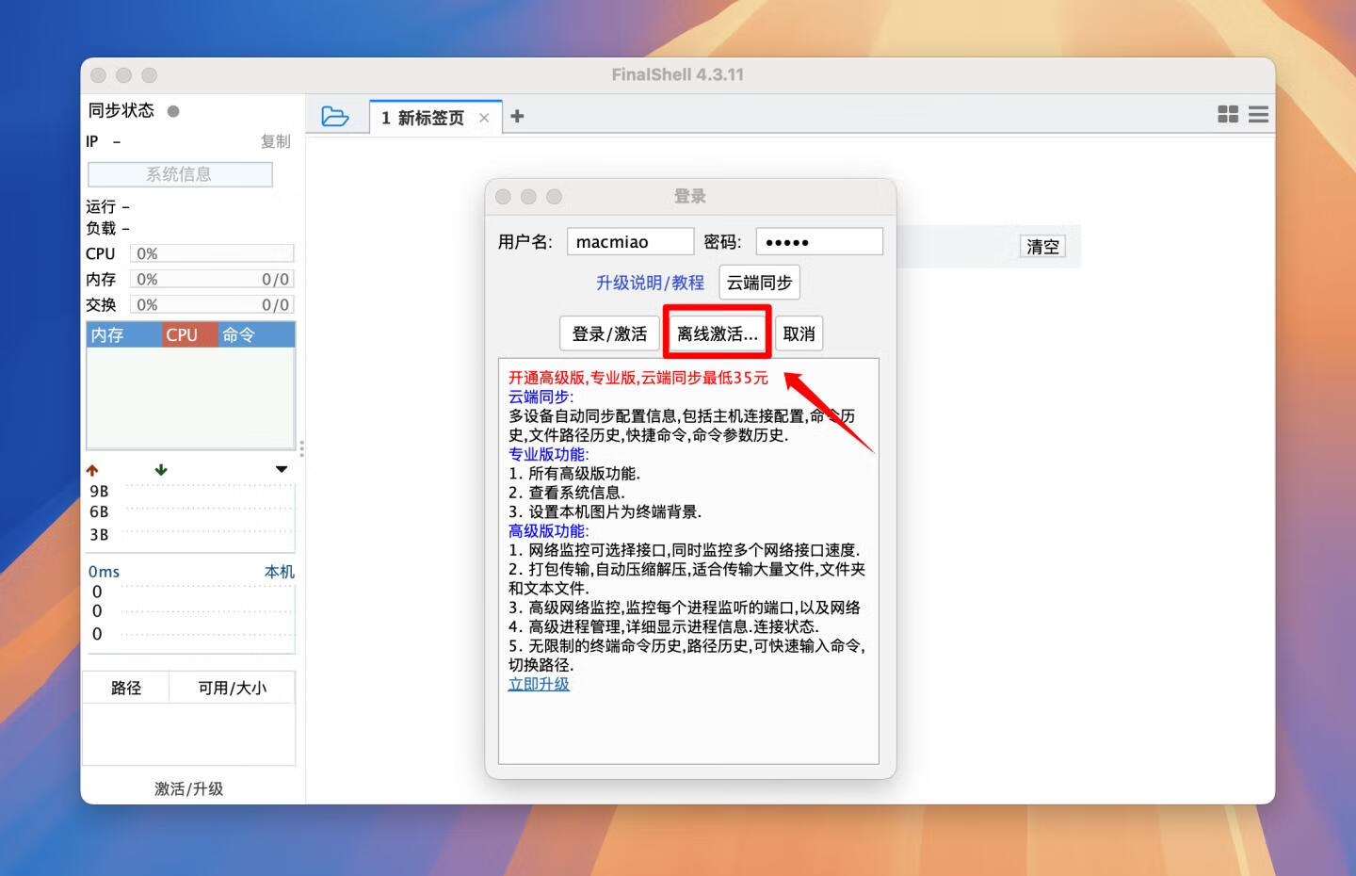Click the CPU usage progress bar
Viewport: 1356px width, 876px height.
pos(212,253)
